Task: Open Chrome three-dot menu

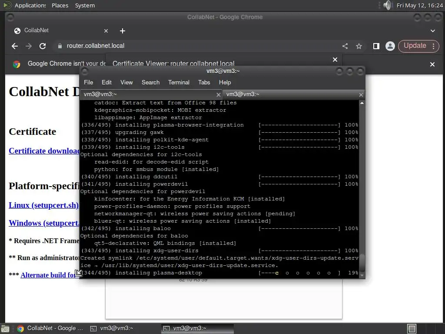Action: click(434, 46)
